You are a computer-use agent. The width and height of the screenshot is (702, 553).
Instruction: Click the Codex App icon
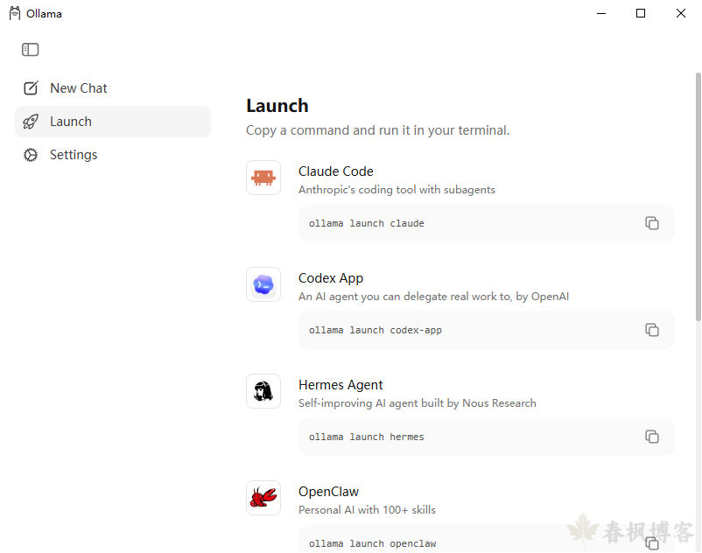pos(263,284)
